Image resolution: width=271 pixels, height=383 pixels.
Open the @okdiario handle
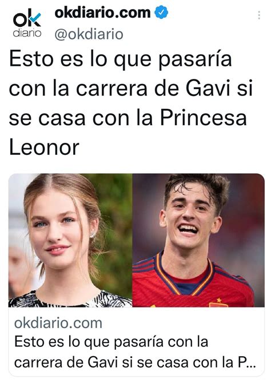tap(89, 34)
